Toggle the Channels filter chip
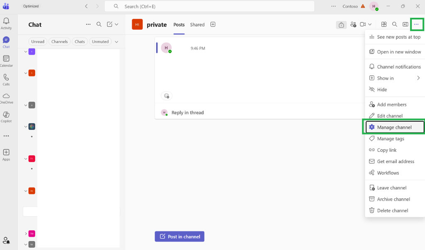 tap(60, 42)
